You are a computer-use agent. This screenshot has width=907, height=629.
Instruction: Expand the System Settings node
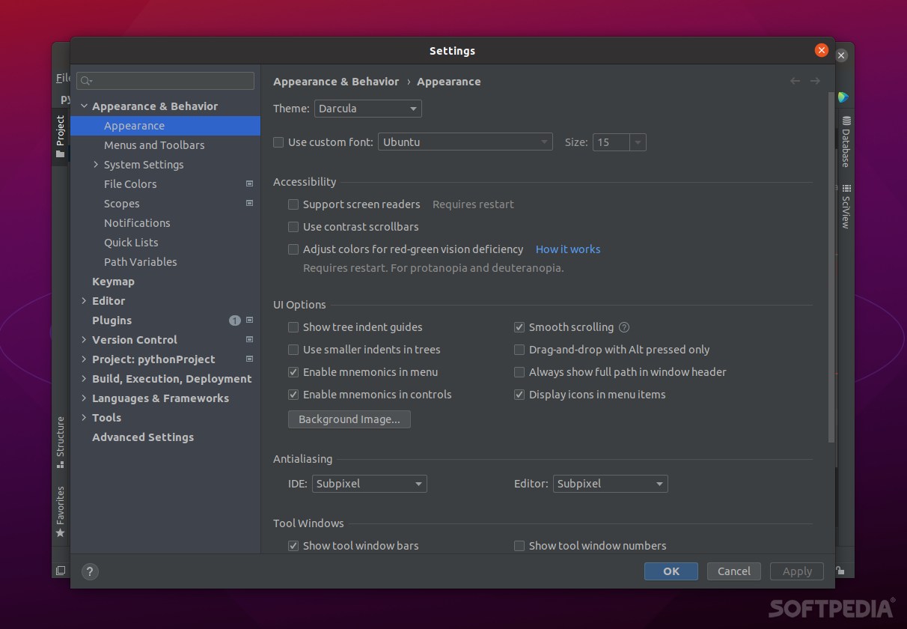[x=96, y=165]
